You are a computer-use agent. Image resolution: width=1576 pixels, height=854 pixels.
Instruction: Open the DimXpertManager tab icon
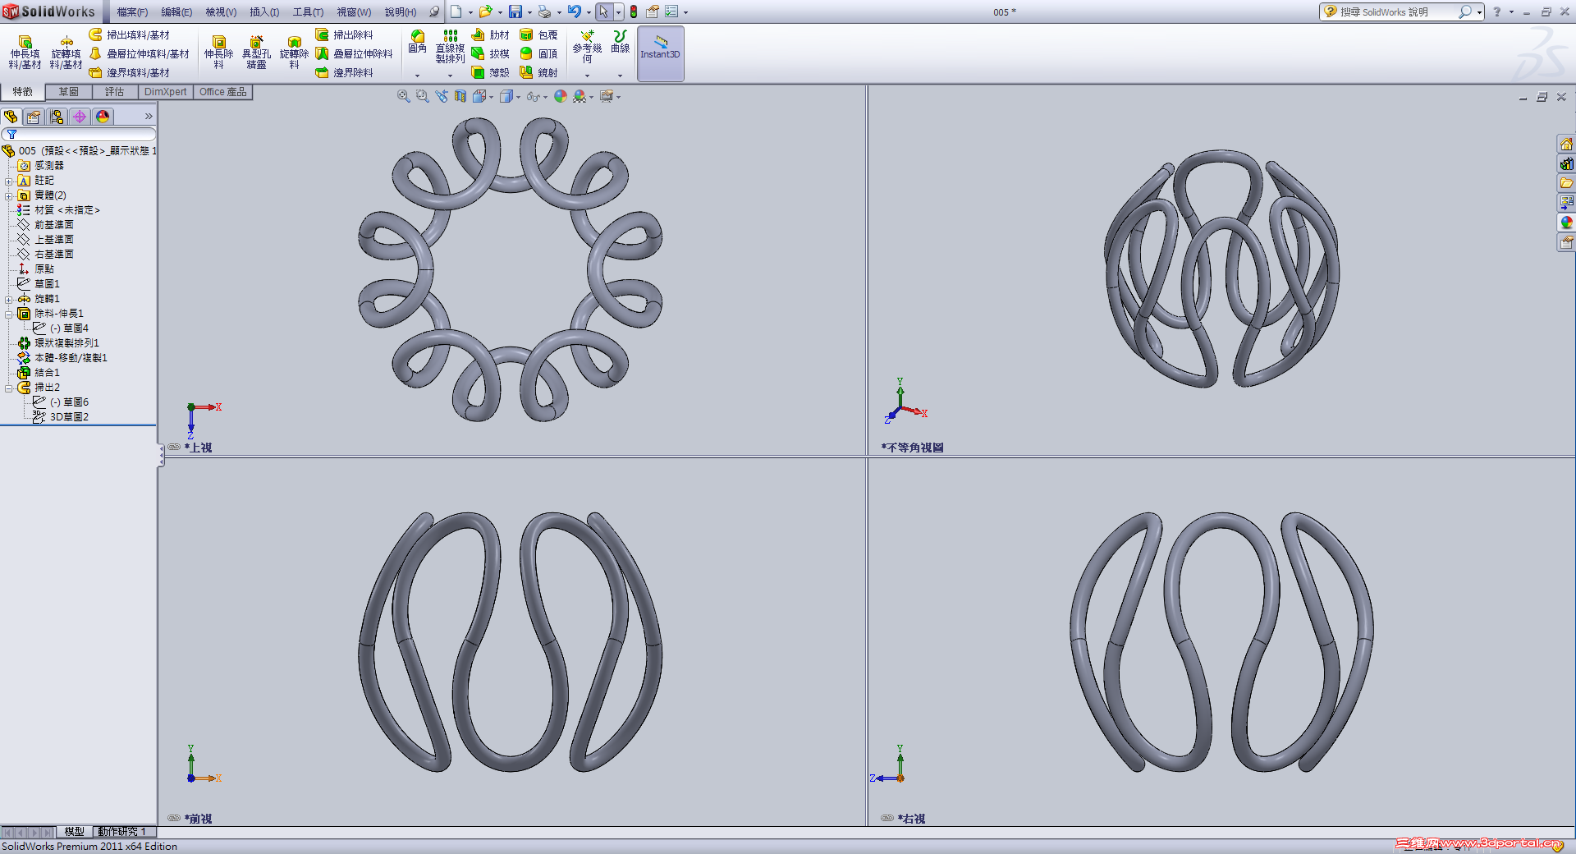click(80, 117)
